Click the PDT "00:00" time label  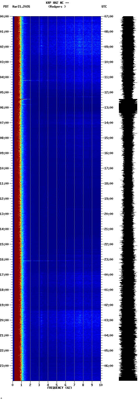coord(5,16)
